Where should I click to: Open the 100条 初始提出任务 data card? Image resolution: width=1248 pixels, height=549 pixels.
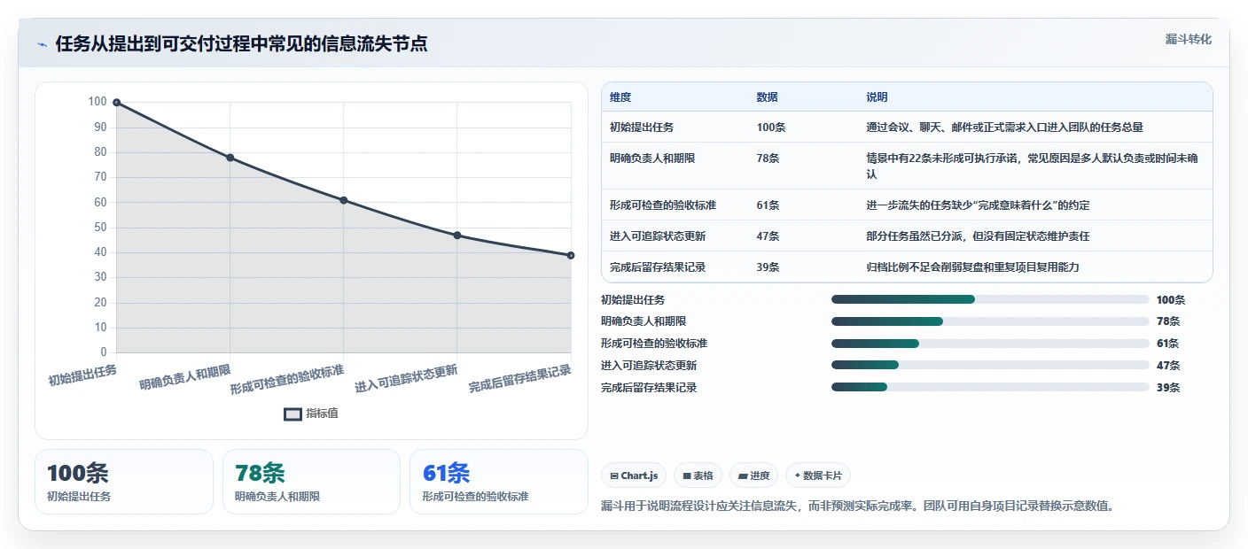pyautogui.click(x=124, y=482)
